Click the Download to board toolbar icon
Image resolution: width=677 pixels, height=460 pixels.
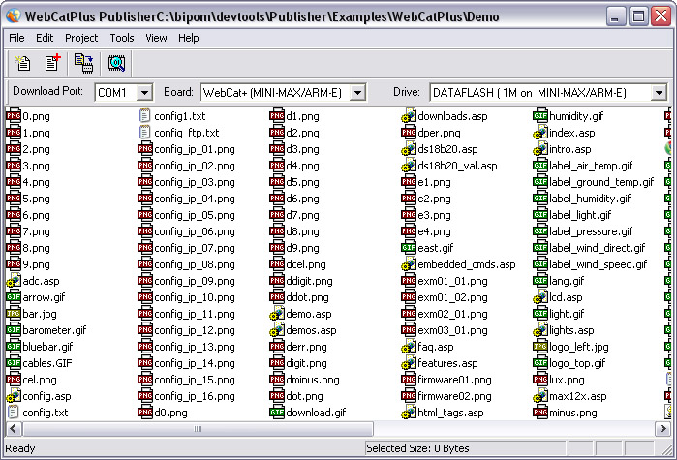tap(83, 63)
